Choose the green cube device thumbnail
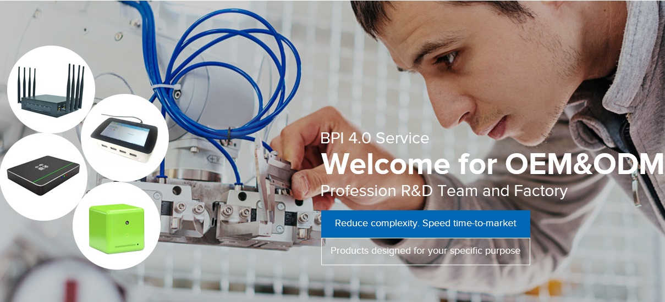 pos(117,226)
